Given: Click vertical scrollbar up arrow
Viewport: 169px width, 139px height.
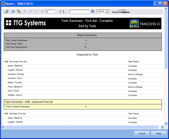Looking at the screenshot, I should click(166, 9).
